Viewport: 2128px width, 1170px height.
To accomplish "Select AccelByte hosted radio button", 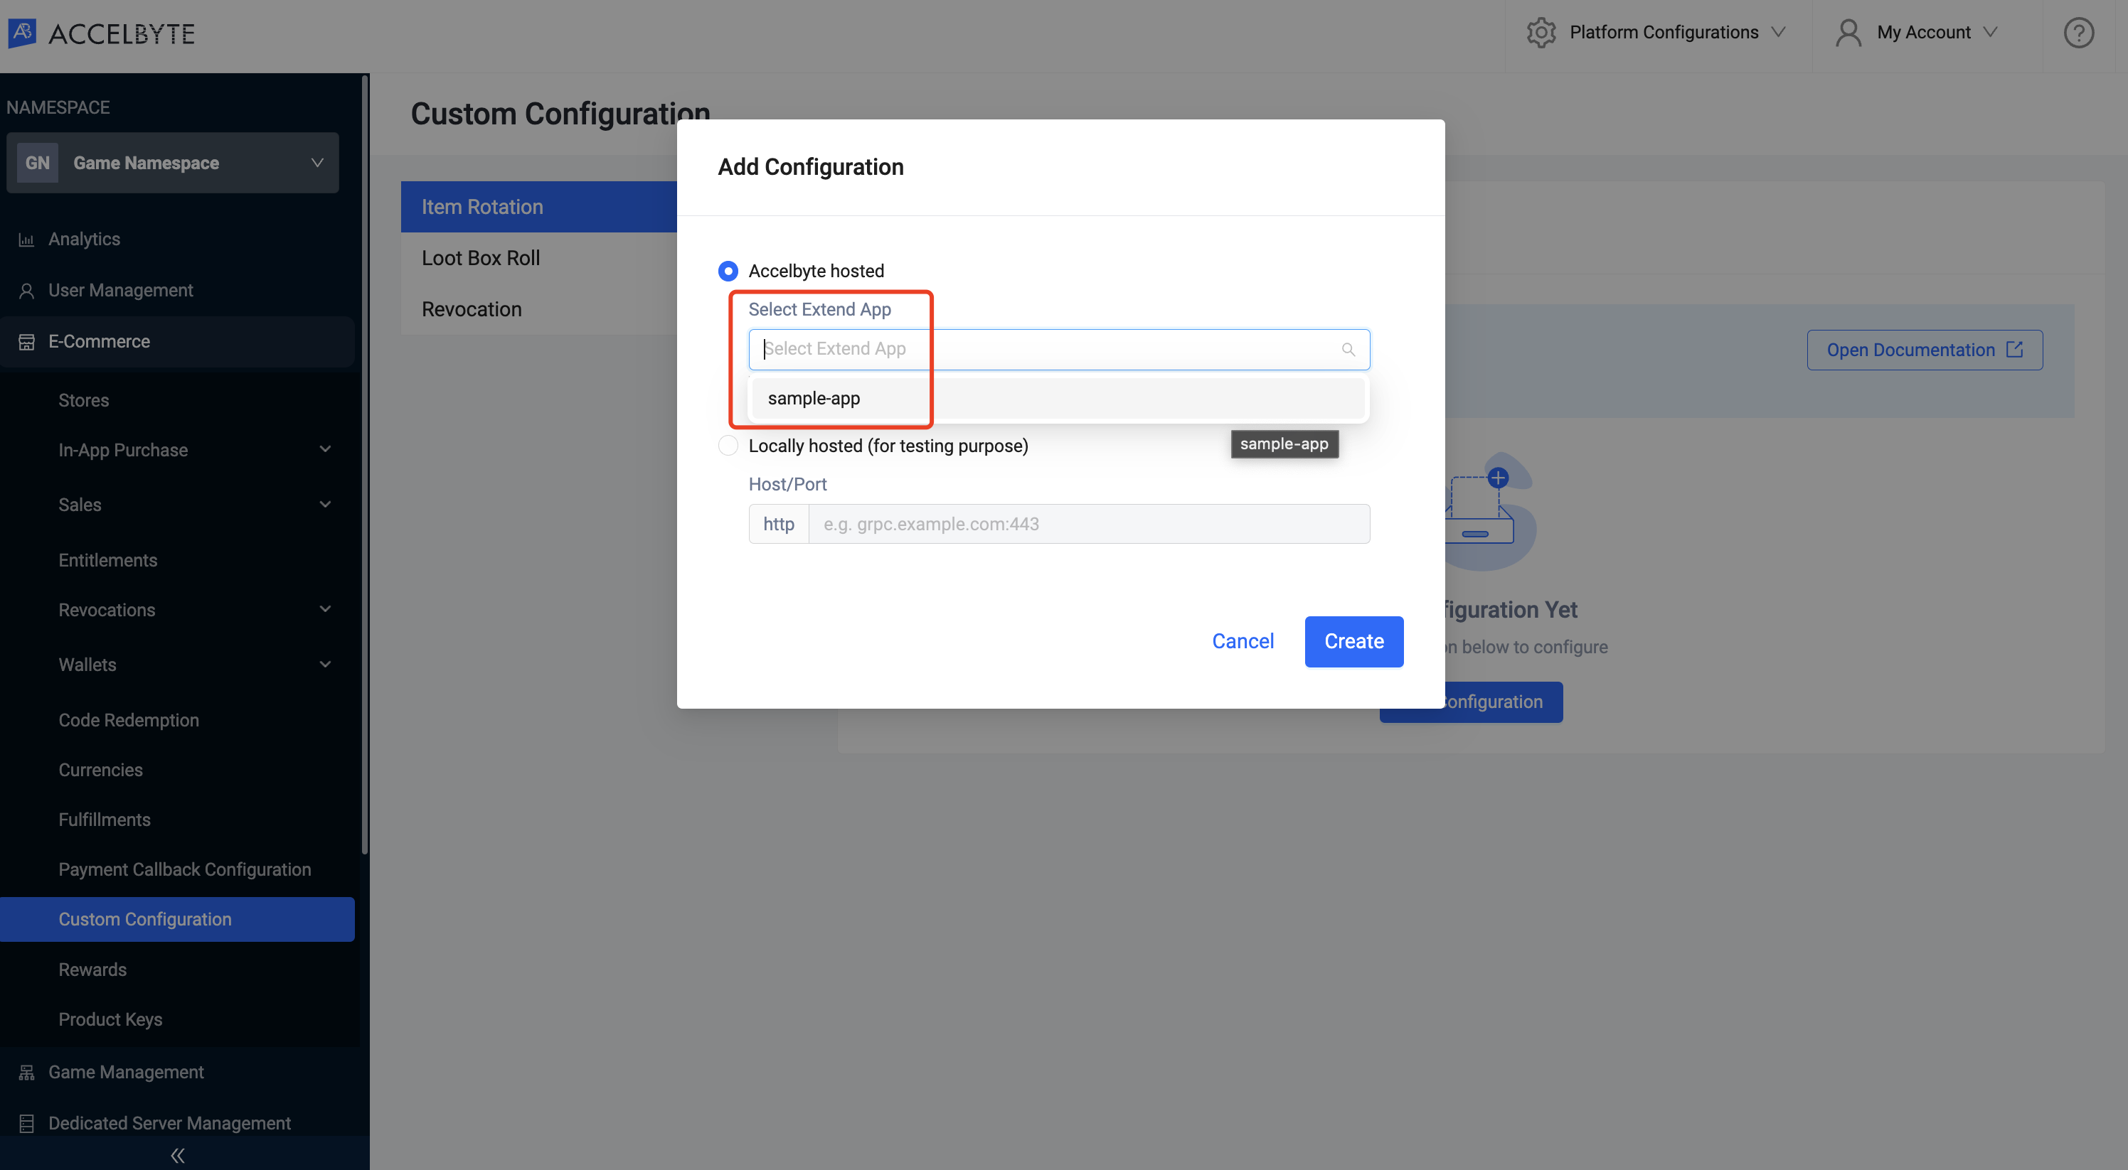I will (x=728, y=271).
